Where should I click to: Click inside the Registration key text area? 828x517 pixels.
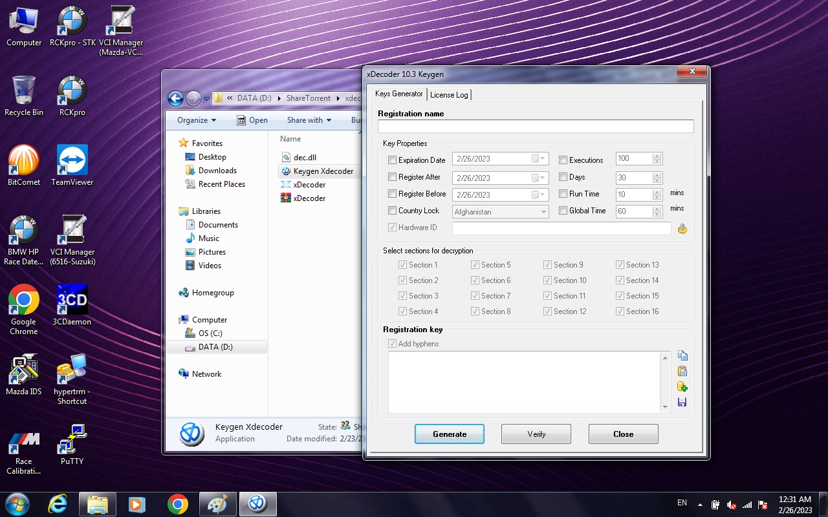click(x=524, y=382)
